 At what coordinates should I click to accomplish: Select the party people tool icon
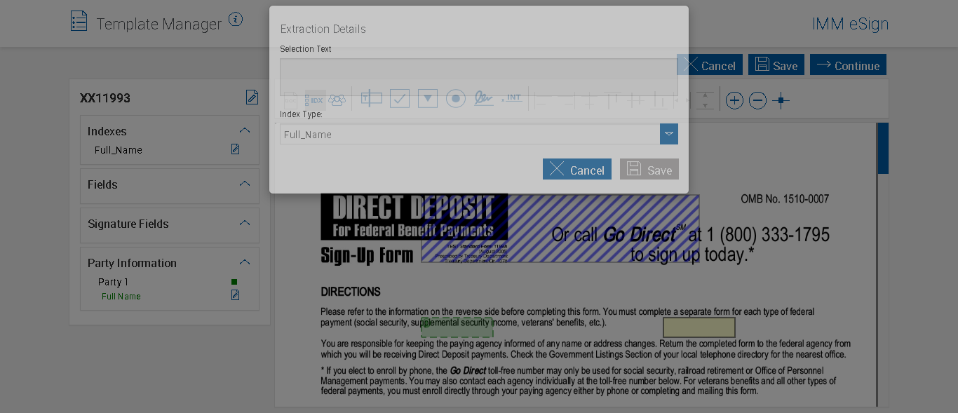coord(337,100)
